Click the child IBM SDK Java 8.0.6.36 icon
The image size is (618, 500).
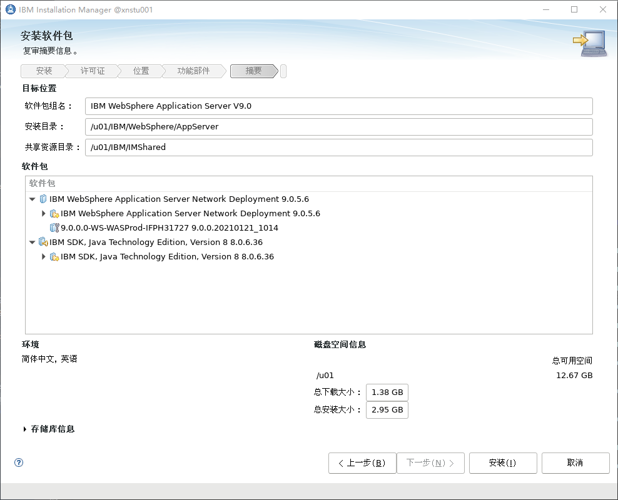[54, 257]
